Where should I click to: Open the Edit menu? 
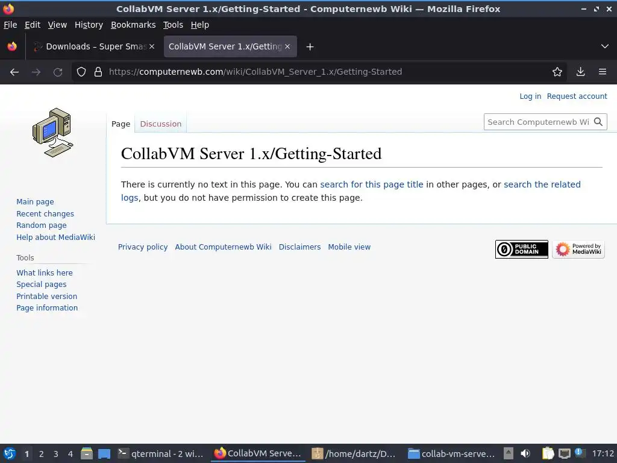tap(33, 25)
